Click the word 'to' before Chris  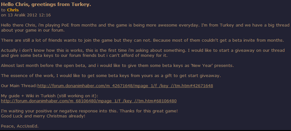tap(3, 10)
